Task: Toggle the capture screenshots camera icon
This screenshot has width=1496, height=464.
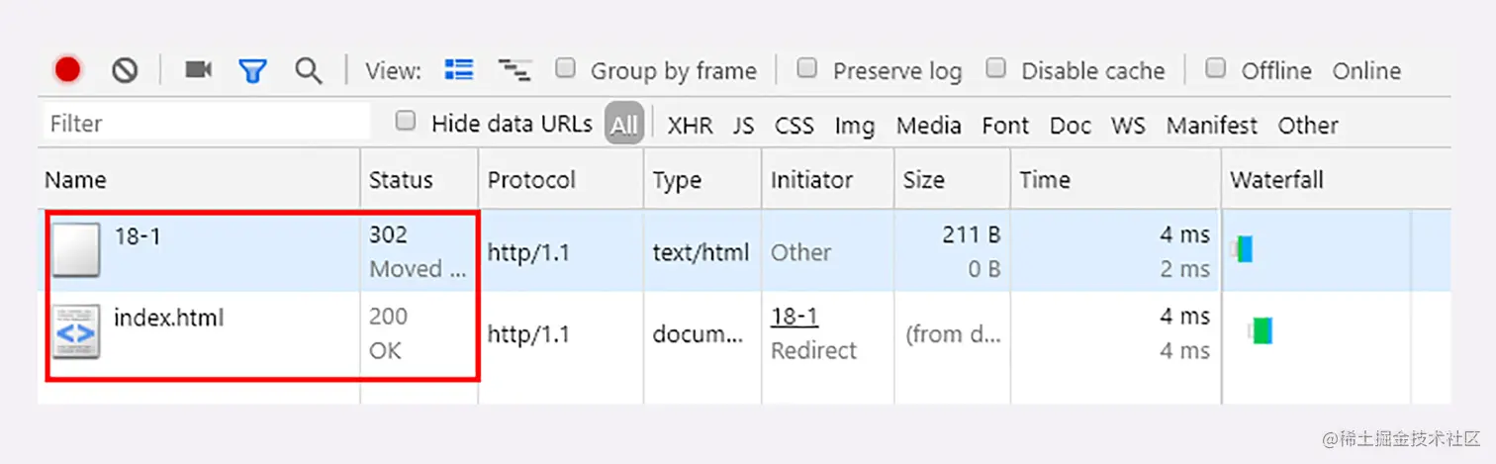Action: pyautogui.click(x=199, y=70)
